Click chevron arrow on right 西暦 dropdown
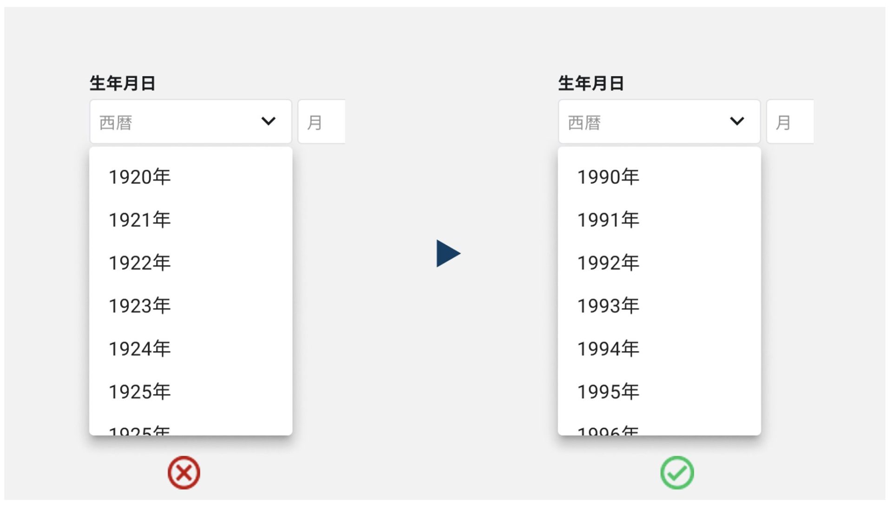Viewport: 892px width, 506px height. tap(737, 122)
